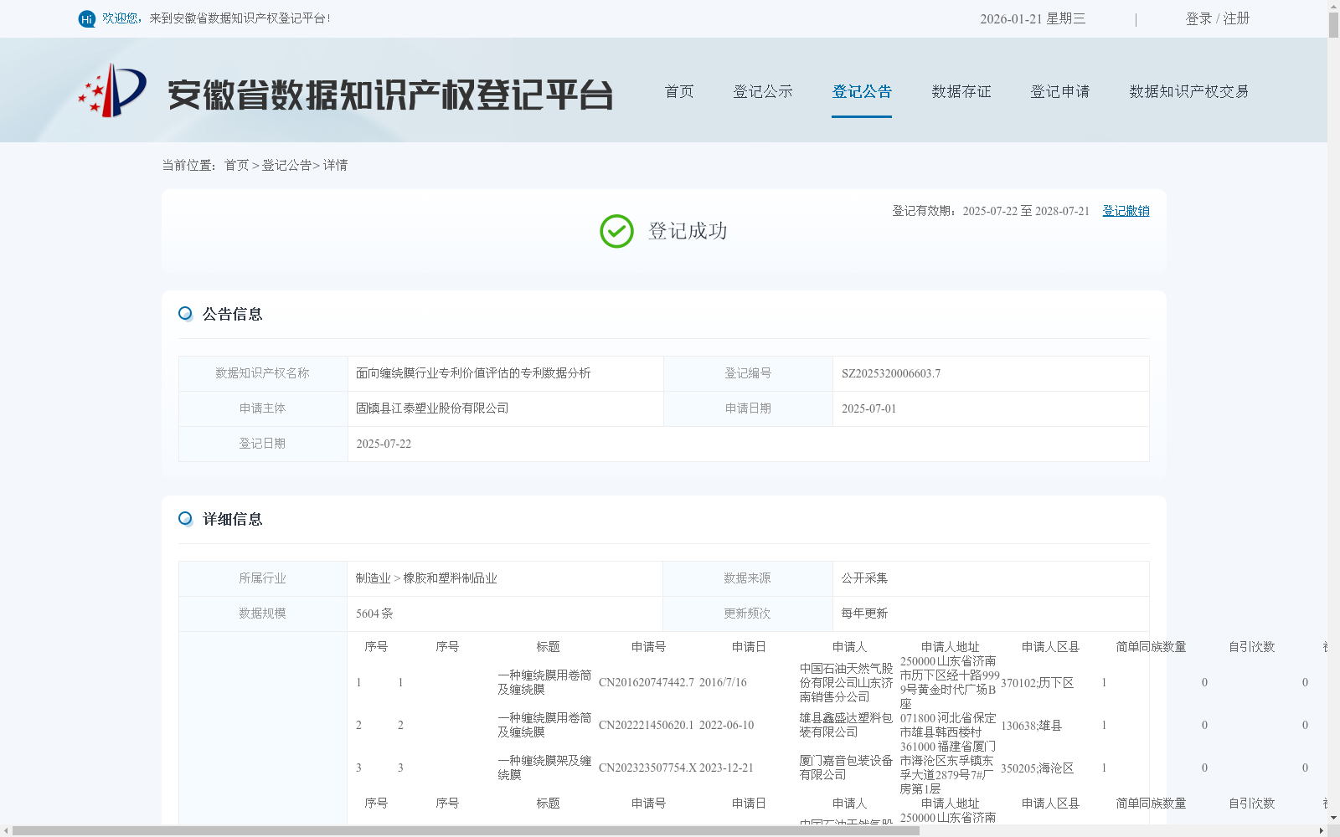Click the first 标题 column header
The image size is (1340, 837).
548,647
